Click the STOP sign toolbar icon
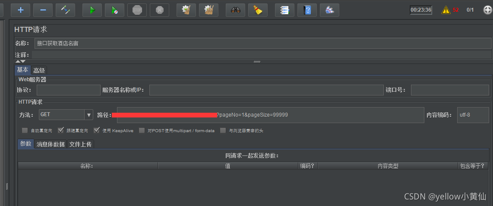 (x=137, y=10)
